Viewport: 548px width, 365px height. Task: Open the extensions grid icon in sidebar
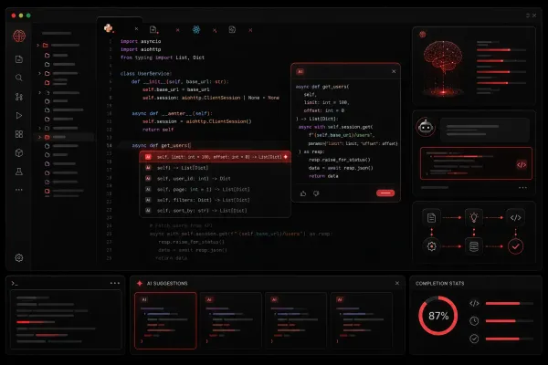pos(19,134)
